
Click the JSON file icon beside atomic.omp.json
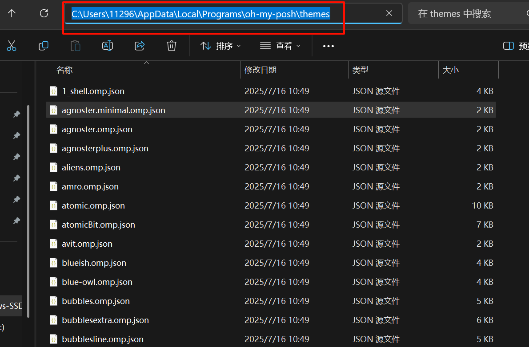pyautogui.click(x=54, y=205)
